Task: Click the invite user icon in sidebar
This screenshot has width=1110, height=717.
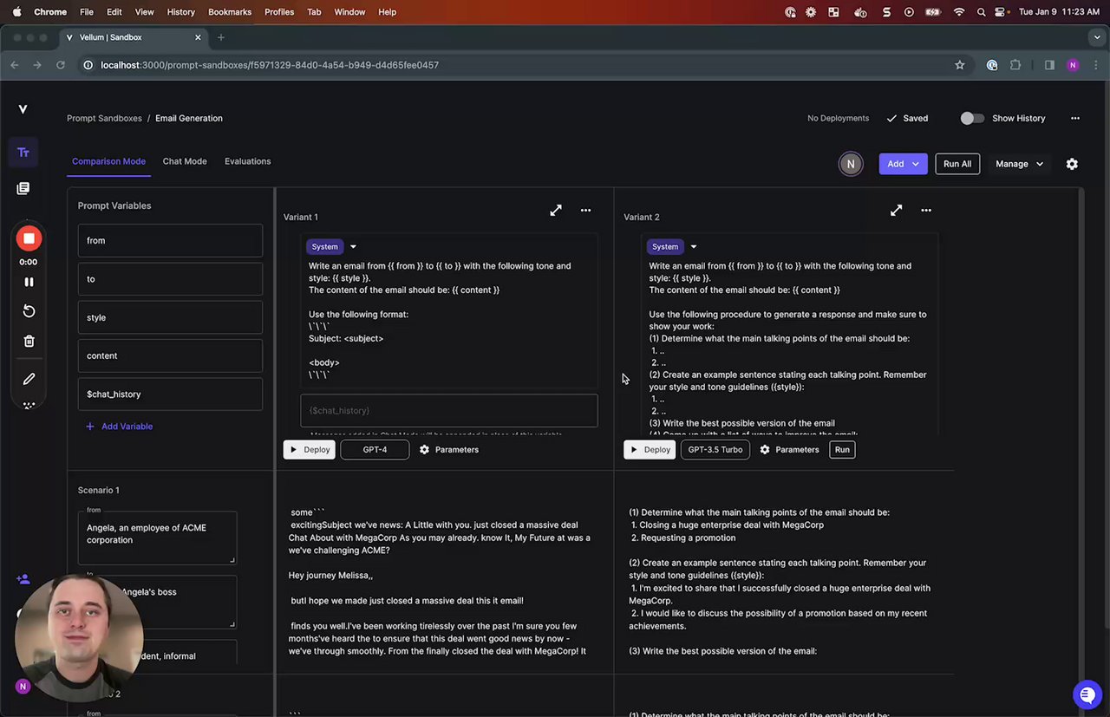Action: click(23, 579)
